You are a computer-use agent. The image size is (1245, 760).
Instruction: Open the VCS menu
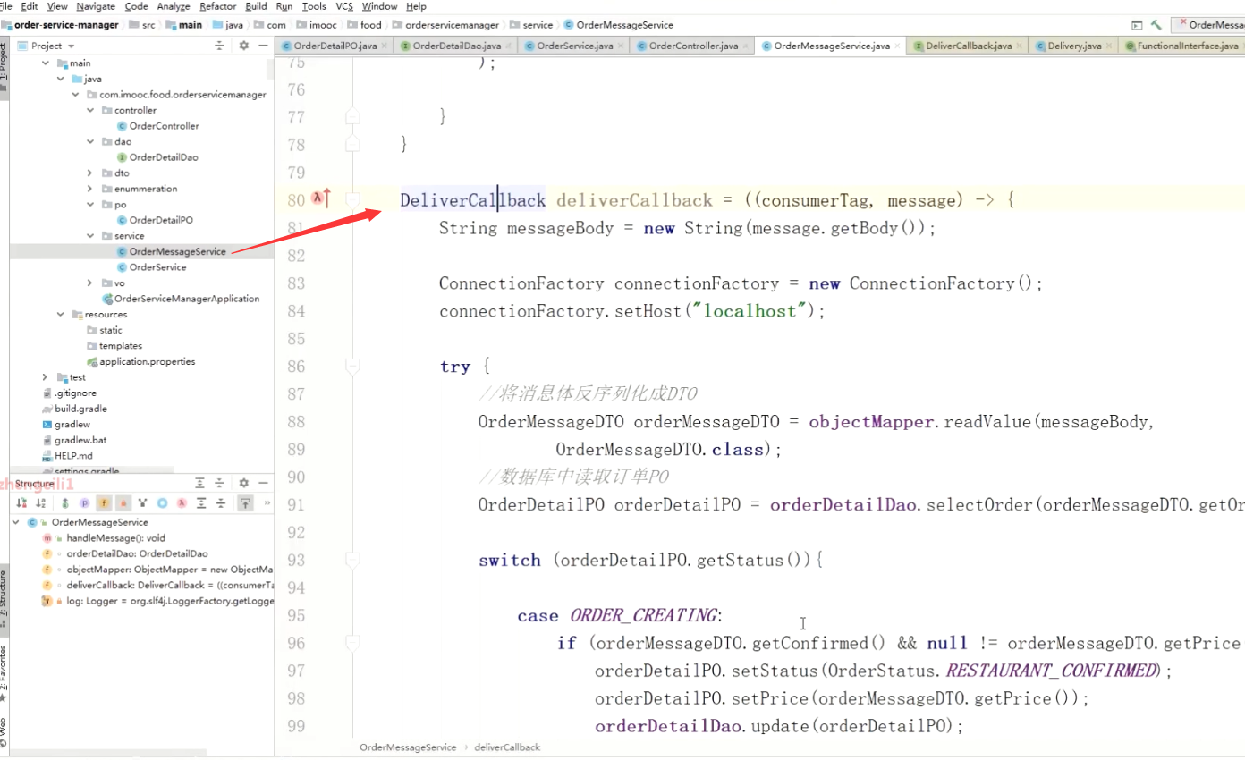[344, 6]
